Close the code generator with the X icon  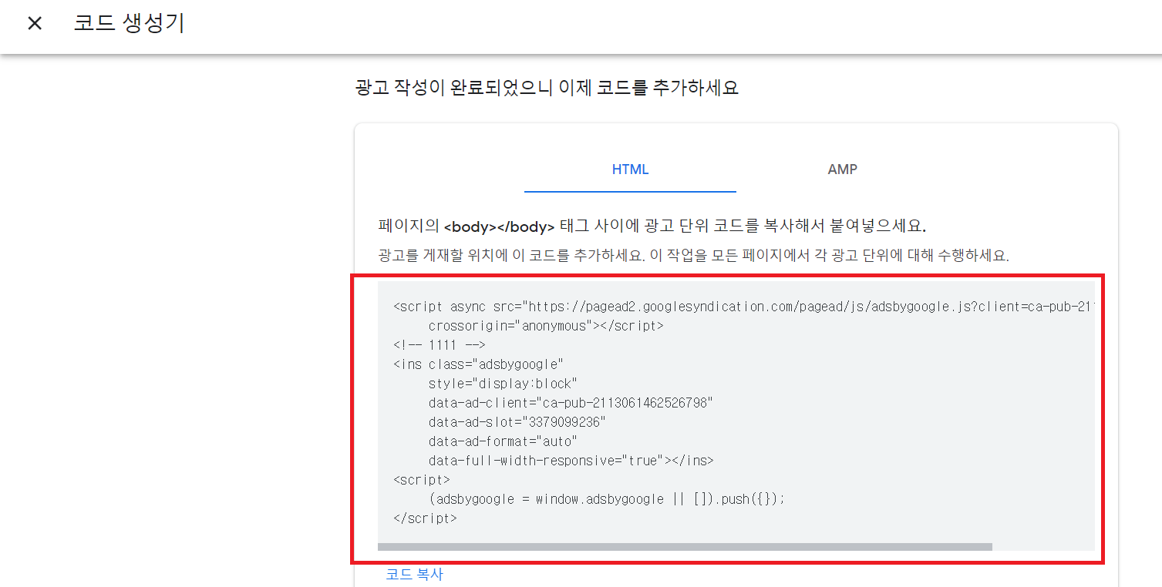(x=35, y=23)
